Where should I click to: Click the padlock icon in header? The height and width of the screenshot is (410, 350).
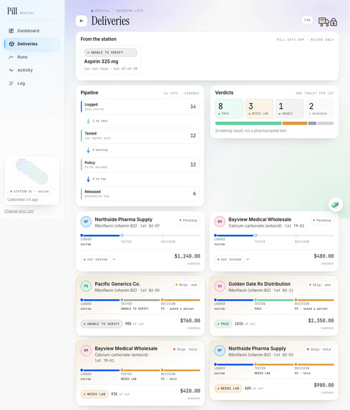click(334, 22)
